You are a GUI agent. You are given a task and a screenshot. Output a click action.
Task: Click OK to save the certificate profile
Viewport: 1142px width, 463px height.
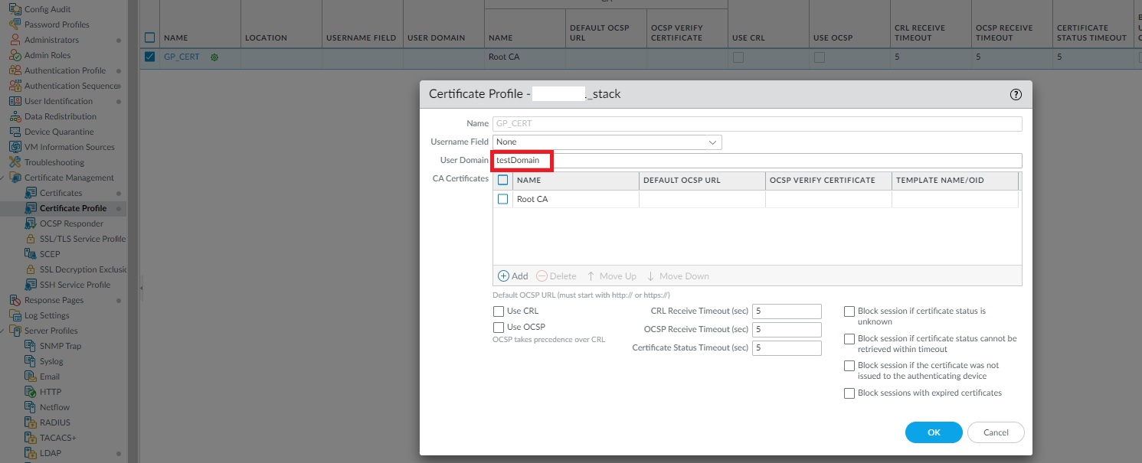(934, 432)
